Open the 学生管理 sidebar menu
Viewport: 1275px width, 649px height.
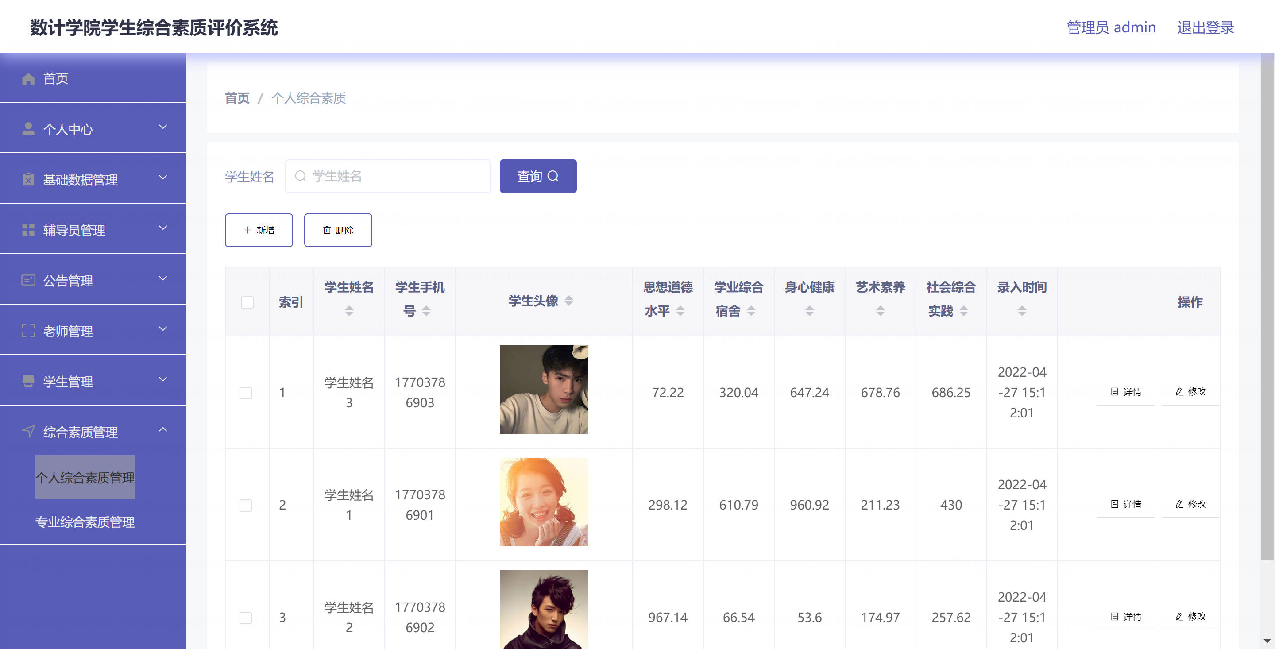click(x=93, y=381)
